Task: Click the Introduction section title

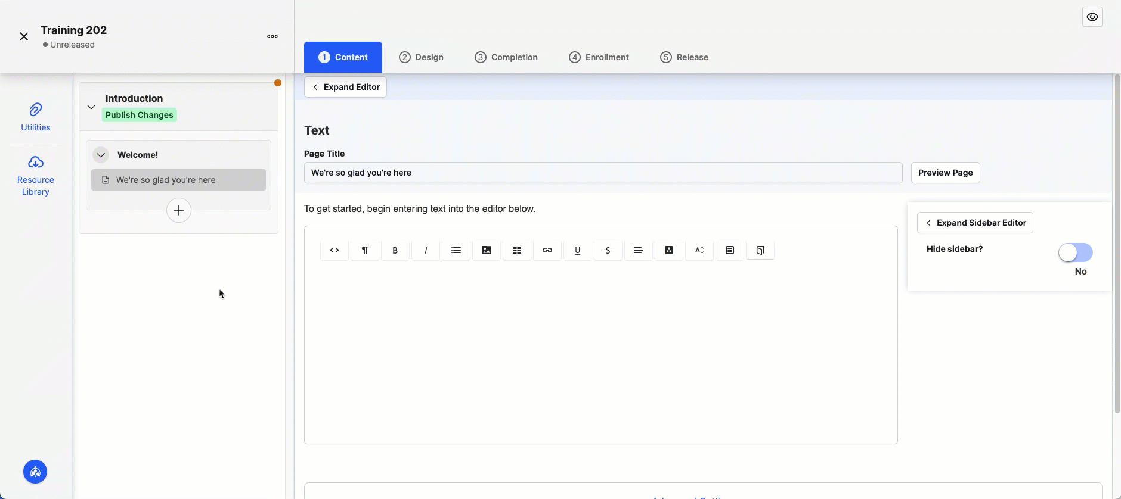Action: [134, 98]
